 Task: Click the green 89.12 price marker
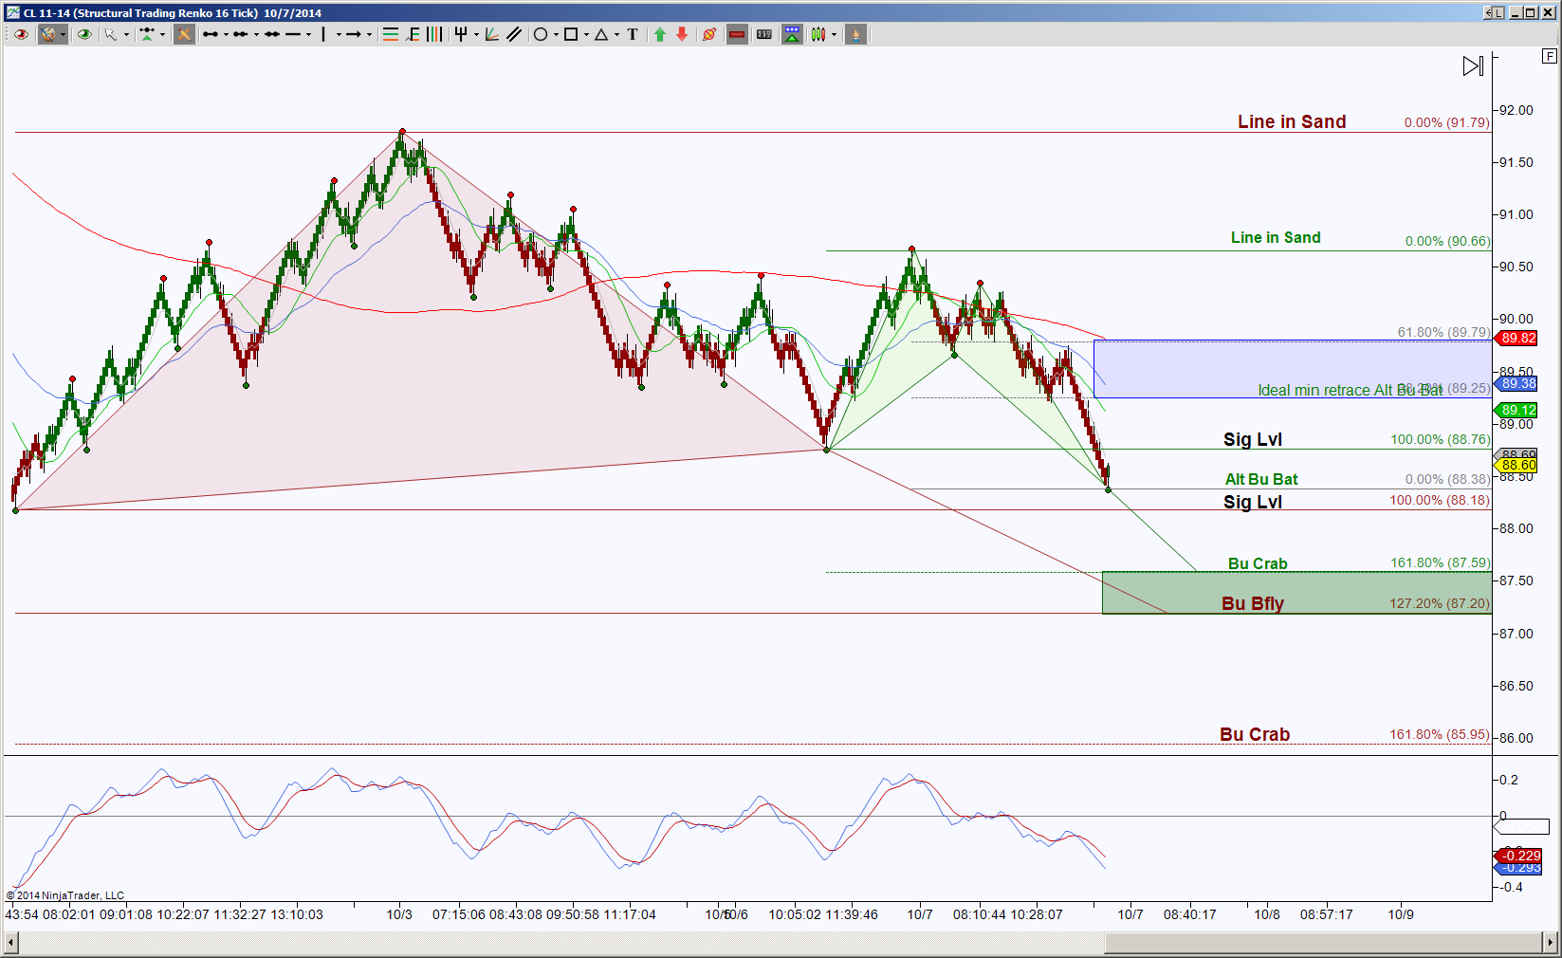(x=1516, y=411)
